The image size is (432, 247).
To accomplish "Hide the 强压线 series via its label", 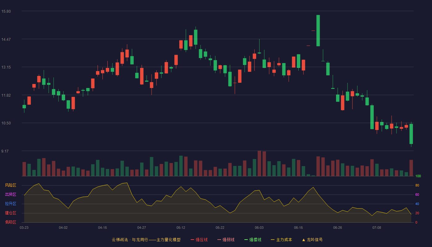I will 201,240.
